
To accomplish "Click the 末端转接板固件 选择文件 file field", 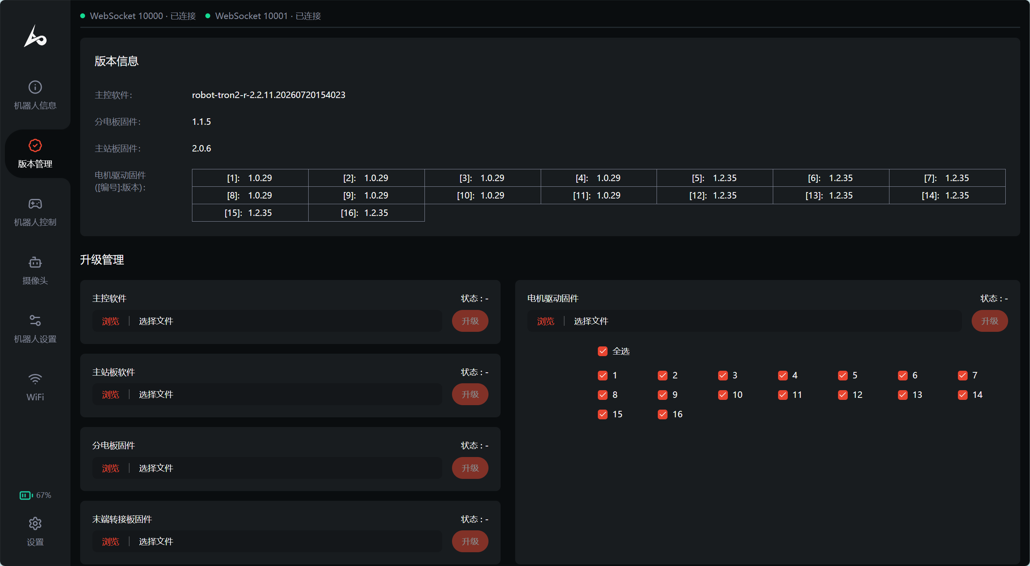I will coord(267,541).
